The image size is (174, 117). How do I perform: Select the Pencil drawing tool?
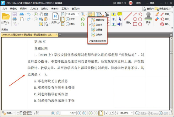coord(157,14)
